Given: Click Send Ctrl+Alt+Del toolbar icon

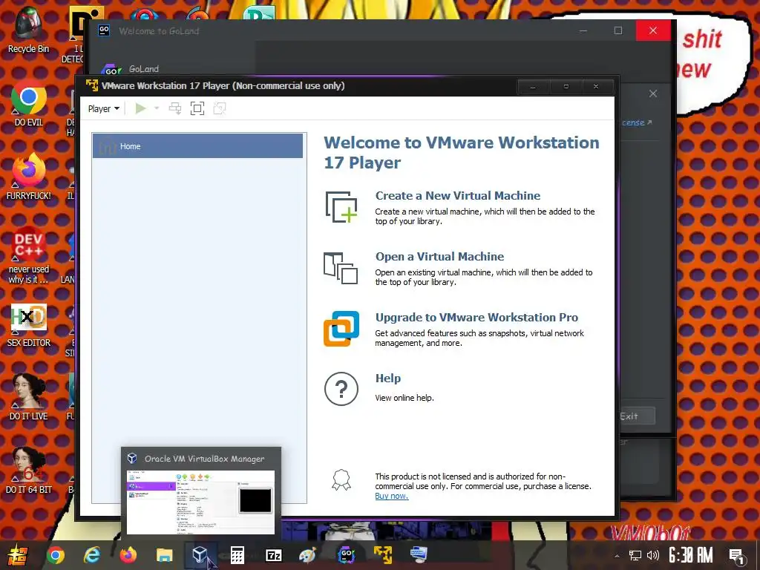Looking at the screenshot, I should (x=175, y=108).
